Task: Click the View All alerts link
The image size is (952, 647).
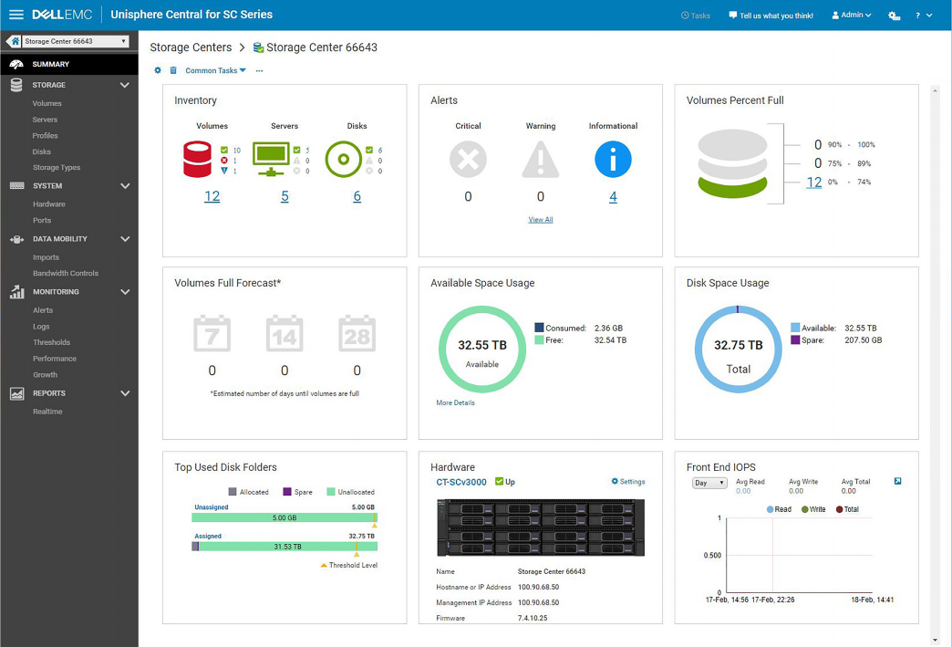Action: (541, 220)
